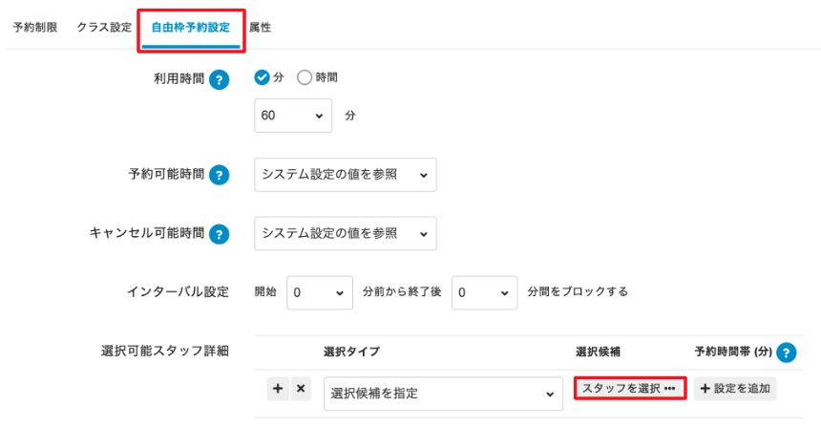Open the 60 minutes duration dropdown
Screen dimensions: 821x428
[x=293, y=115]
